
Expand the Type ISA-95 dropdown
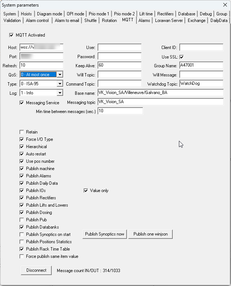pyautogui.click(x=60, y=84)
